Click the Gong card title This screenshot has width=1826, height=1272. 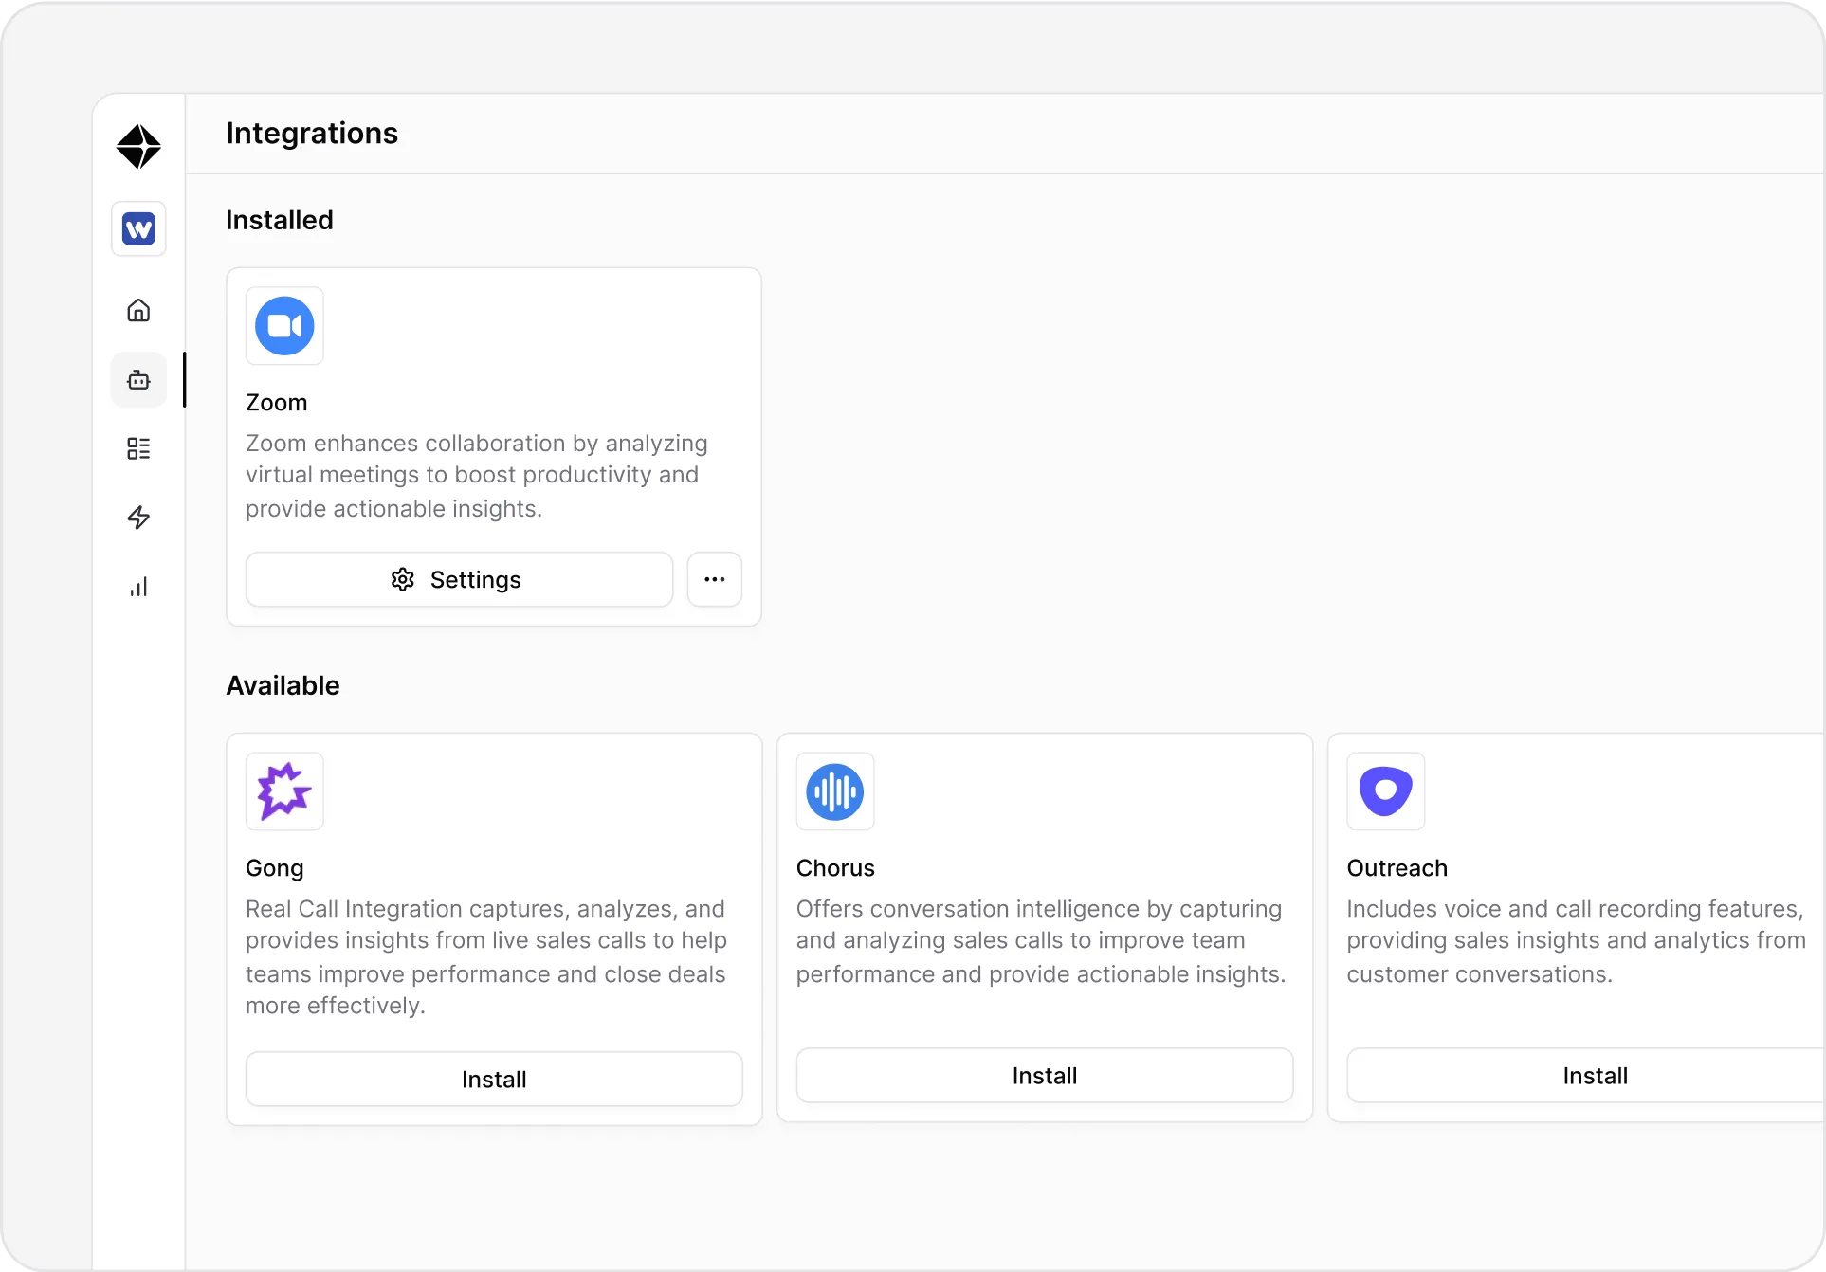coord(275,868)
